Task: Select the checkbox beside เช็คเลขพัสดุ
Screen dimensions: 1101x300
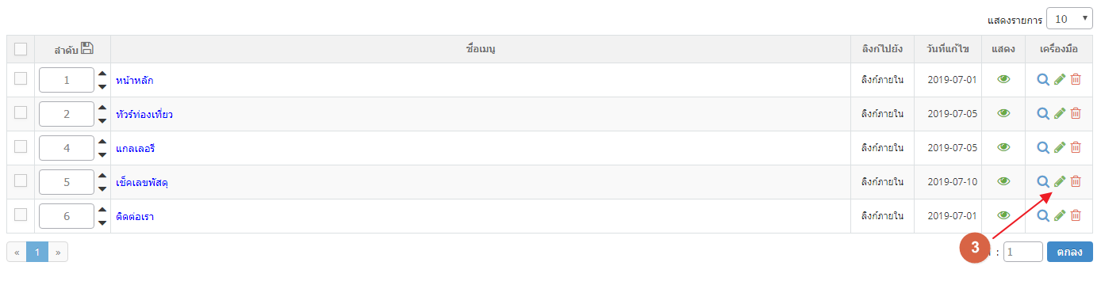Action: (21, 180)
